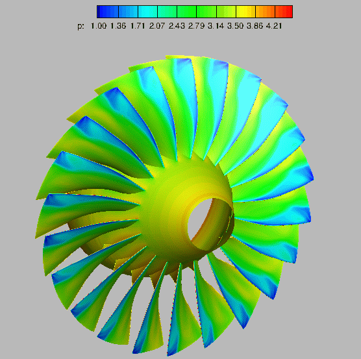Click the 3.50 legend value
This screenshot has width=361, height=359.
coord(235,26)
